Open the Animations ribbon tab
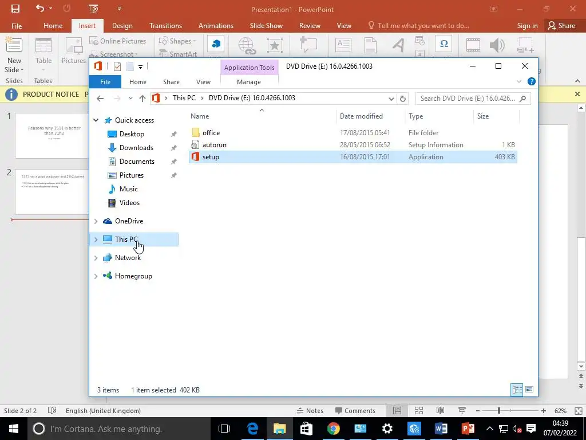586x440 pixels. pos(216,26)
